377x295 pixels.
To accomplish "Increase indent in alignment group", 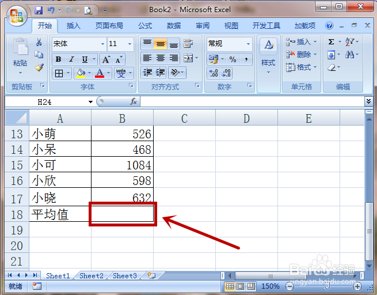I will [x=160, y=73].
